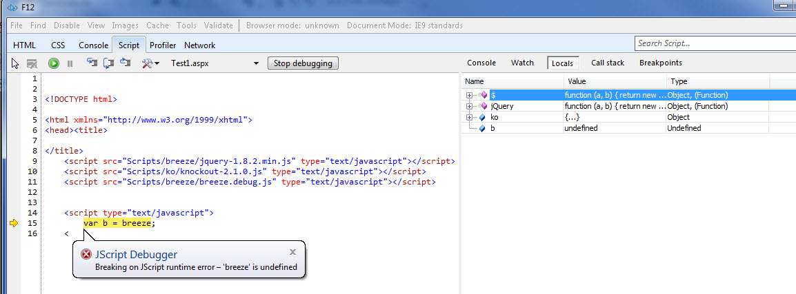This screenshot has width=796, height=294.
Task: Click the blue b variable icon
Action: click(x=482, y=129)
